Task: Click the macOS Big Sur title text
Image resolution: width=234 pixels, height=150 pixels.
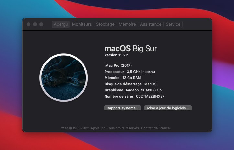Action: tap(130, 48)
